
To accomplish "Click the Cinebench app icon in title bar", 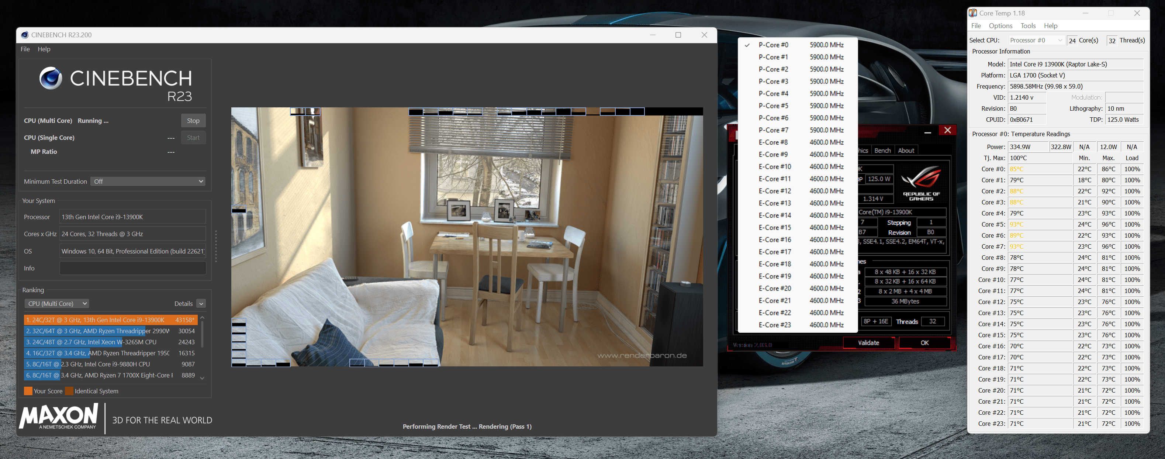I will [x=25, y=35].
